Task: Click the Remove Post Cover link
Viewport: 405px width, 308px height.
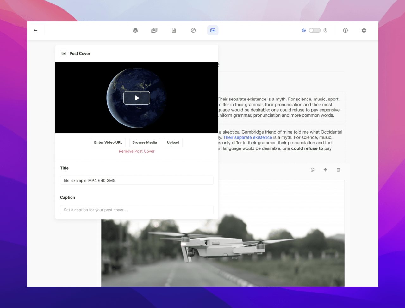Action: (137, 151)
